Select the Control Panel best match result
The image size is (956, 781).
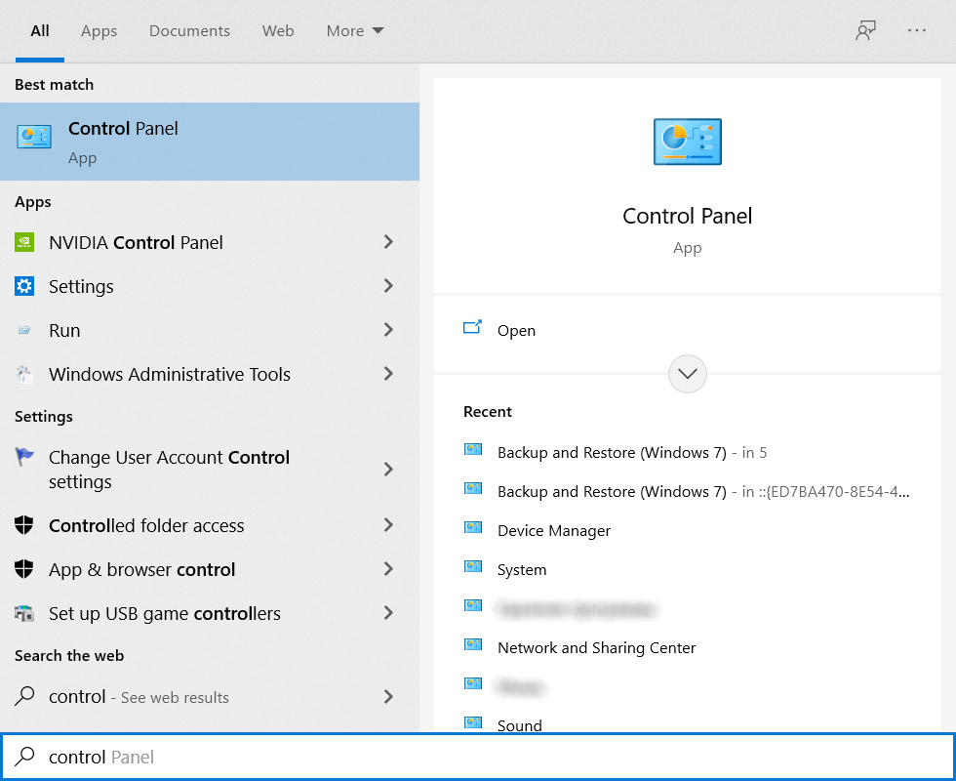(x=210, y=142)
